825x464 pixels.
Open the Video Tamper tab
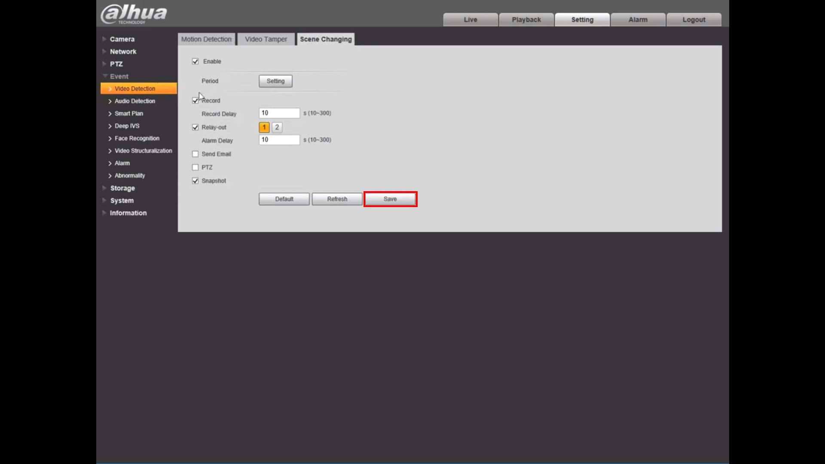[266, 39]
